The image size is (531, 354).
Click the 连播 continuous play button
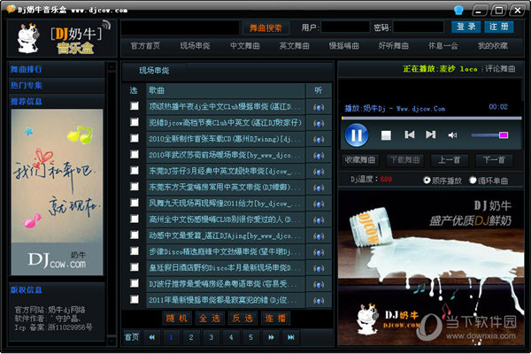(x=275, y=318)
